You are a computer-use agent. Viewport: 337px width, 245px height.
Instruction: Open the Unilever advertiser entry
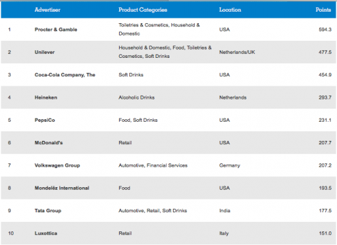(x=44, y=52)
